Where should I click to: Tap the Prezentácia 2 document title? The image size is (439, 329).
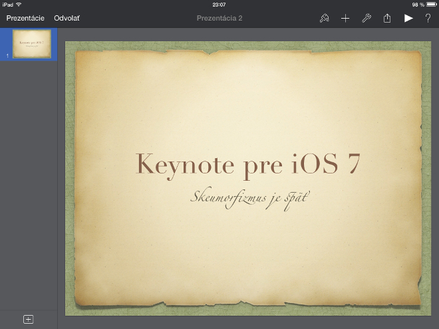tap(219, 18)
